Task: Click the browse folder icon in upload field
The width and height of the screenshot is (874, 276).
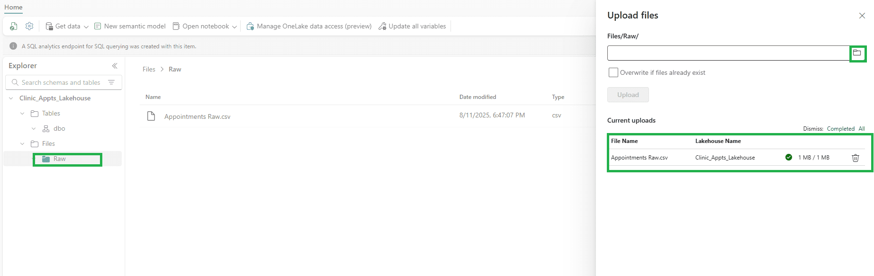Action: point(857,53)
